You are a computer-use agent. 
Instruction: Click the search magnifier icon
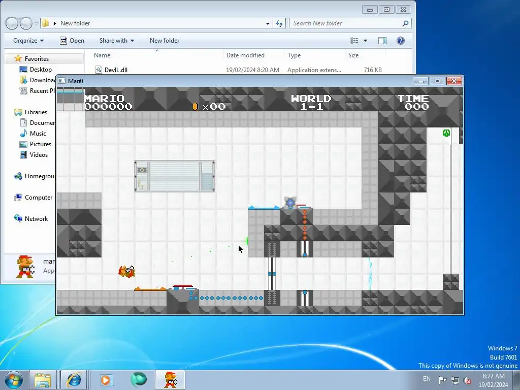pos(405,23)
